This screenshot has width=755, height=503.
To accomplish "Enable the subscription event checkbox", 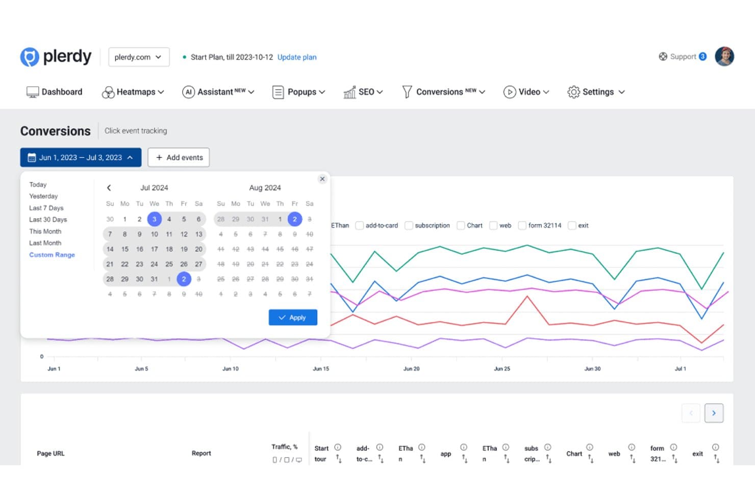I will click(x=409, y=225).
